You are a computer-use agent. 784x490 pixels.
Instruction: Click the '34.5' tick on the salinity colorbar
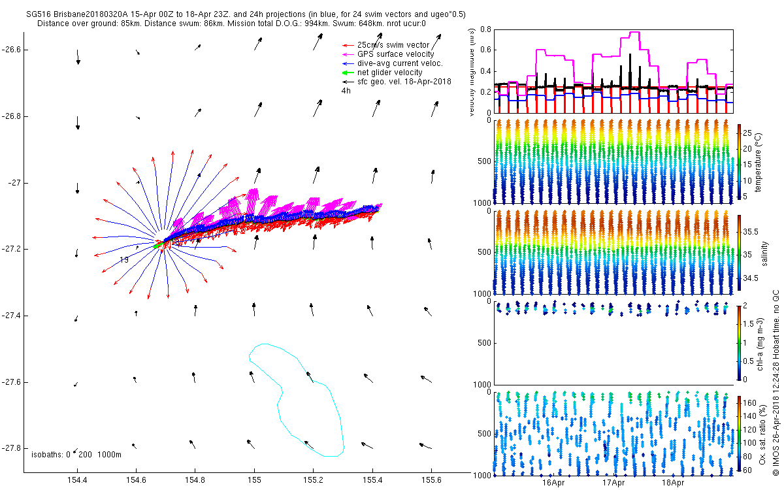(x=750, y=278)
